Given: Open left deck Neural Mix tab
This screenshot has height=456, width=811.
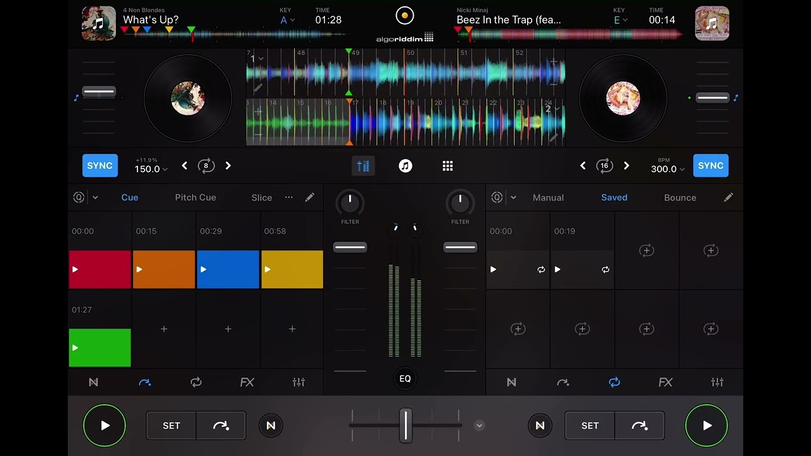Looking at the screenshot, I should coord(94,383).
